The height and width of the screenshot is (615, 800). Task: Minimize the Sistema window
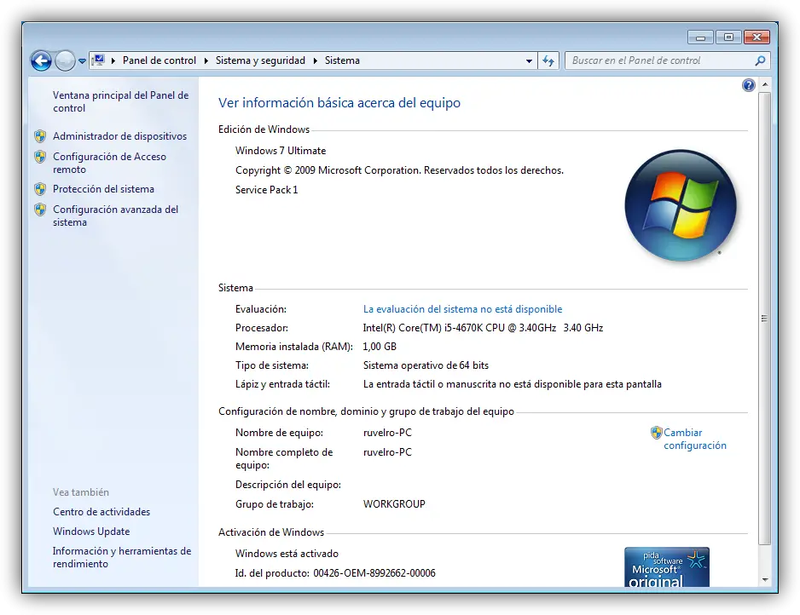point(700,37)
